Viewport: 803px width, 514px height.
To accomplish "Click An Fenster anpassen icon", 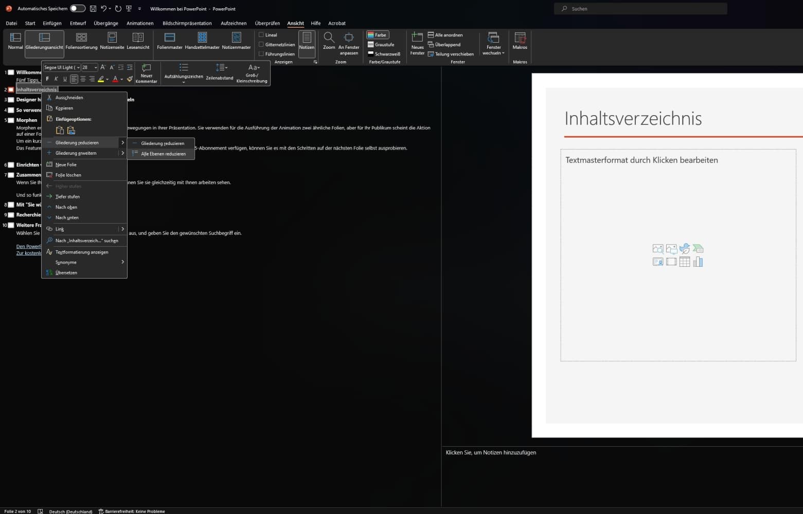I will click(349, 38).
